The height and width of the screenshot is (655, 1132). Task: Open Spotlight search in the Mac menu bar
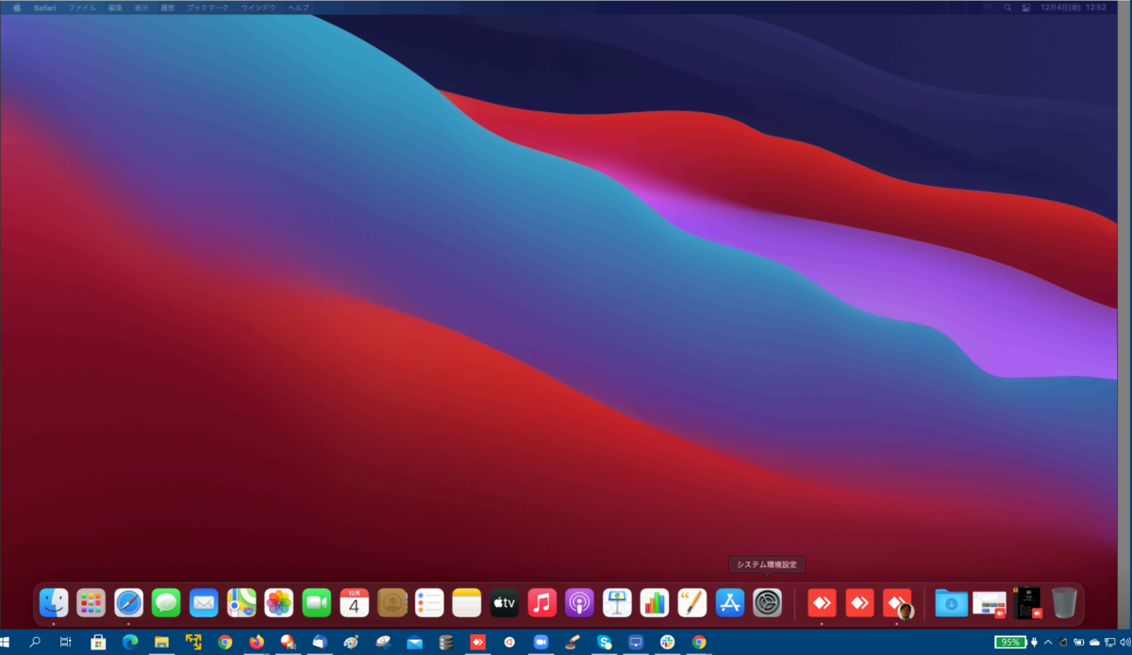(1007, 8)
